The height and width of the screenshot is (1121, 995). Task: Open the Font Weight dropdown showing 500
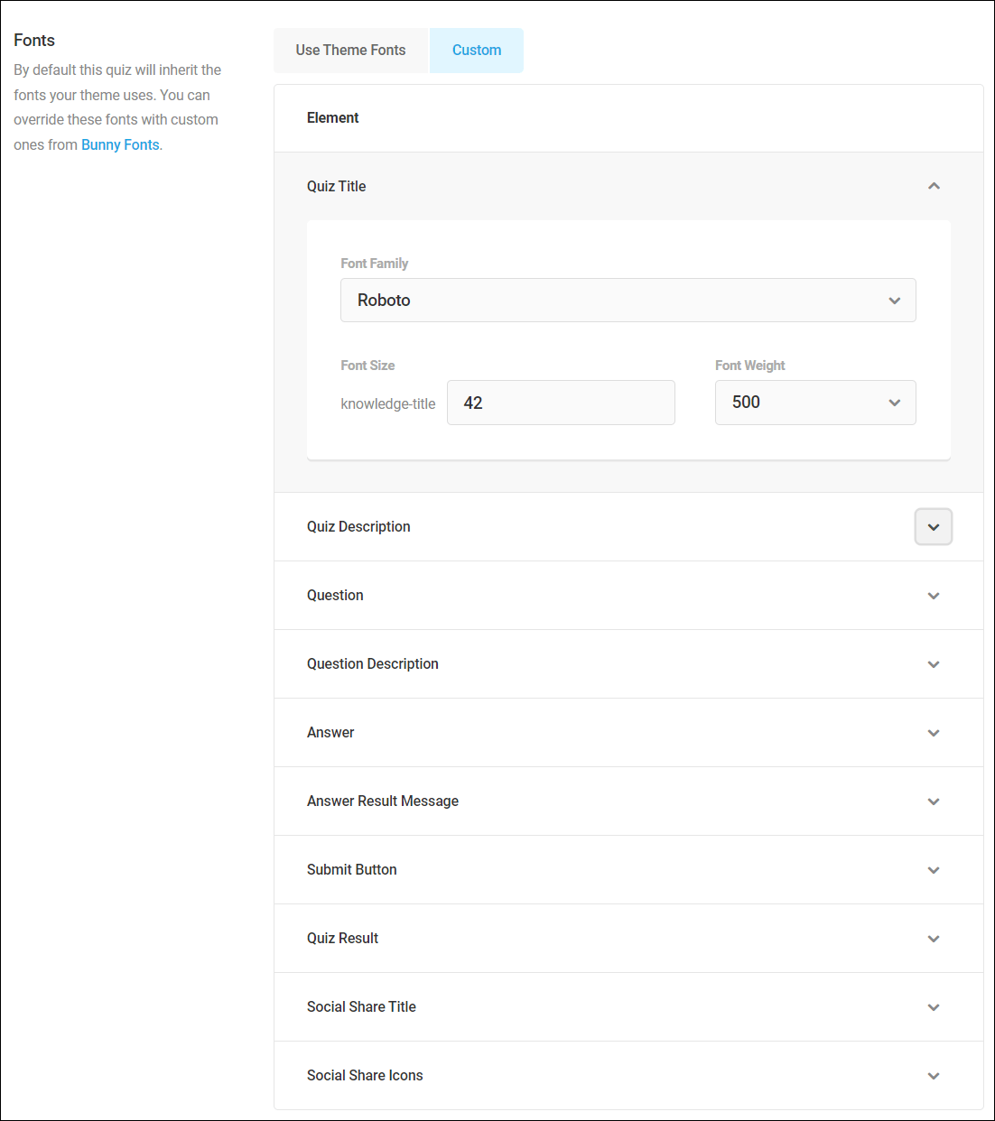pos(815,403)
